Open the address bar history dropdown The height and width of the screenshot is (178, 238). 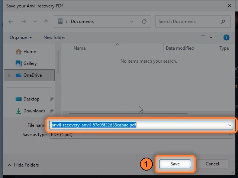click(x=132, y=22)
